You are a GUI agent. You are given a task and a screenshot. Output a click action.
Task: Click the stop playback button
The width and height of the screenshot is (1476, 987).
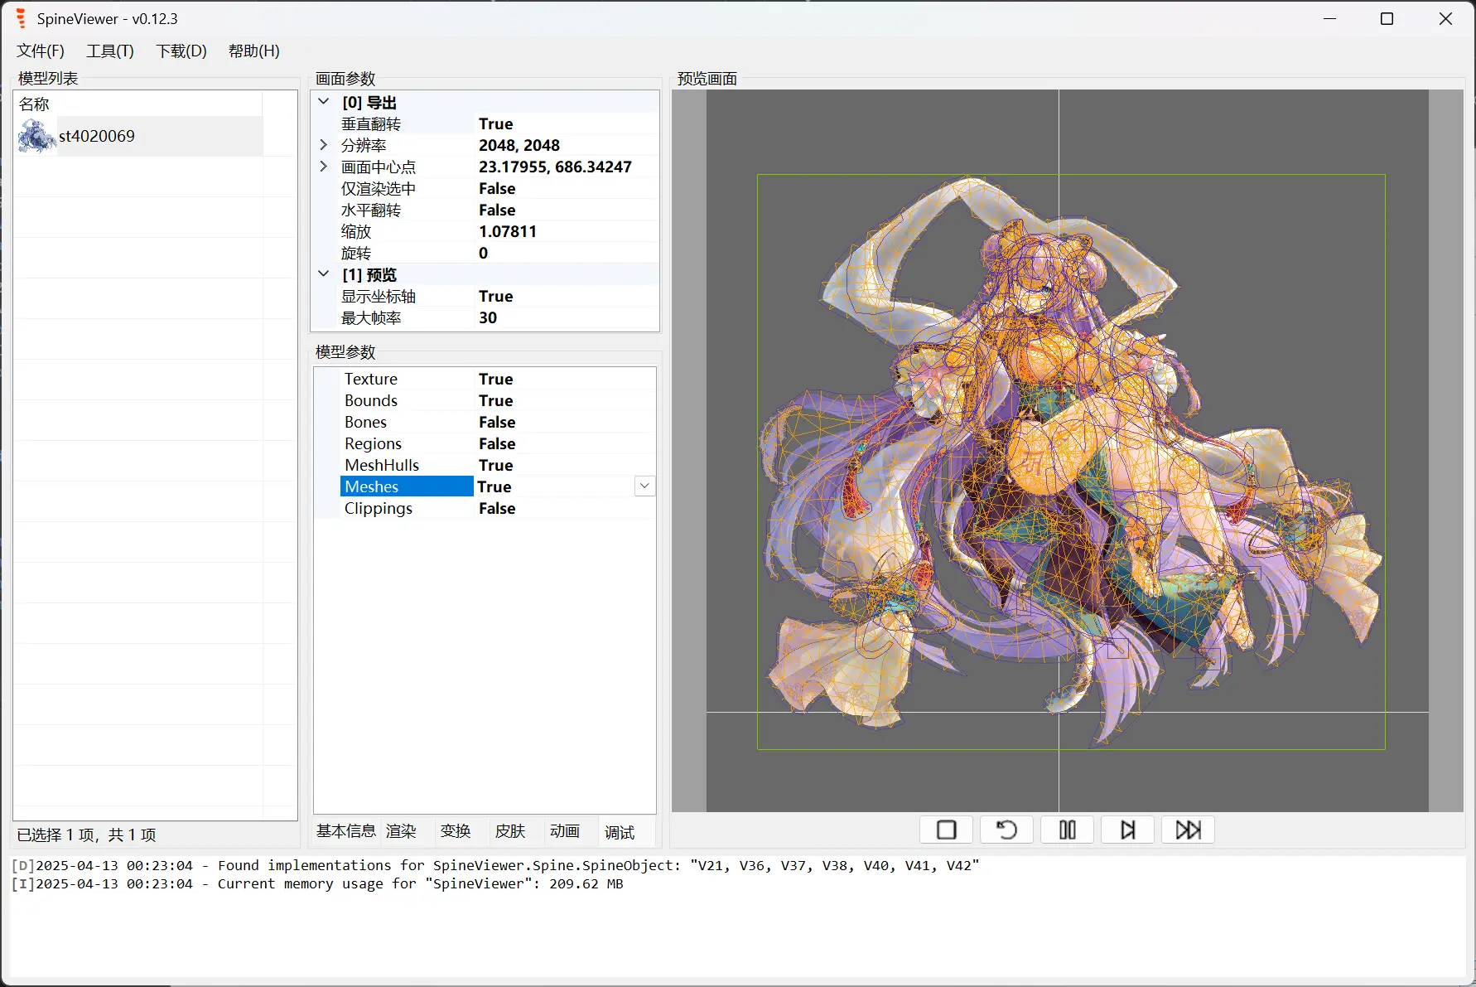(x=946, y=830)
